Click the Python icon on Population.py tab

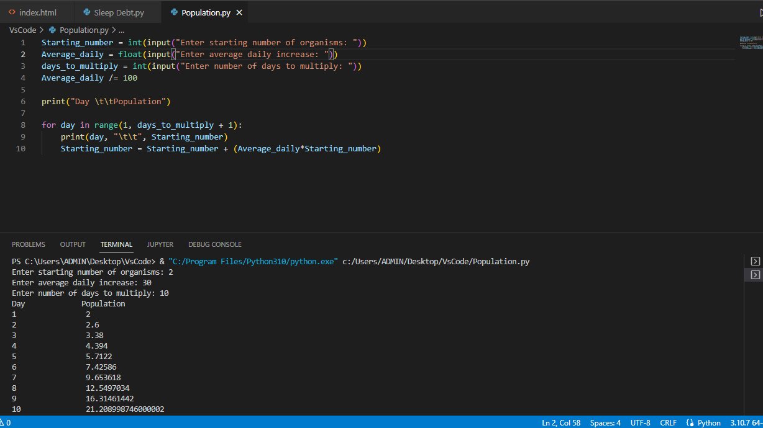point(173,12)
